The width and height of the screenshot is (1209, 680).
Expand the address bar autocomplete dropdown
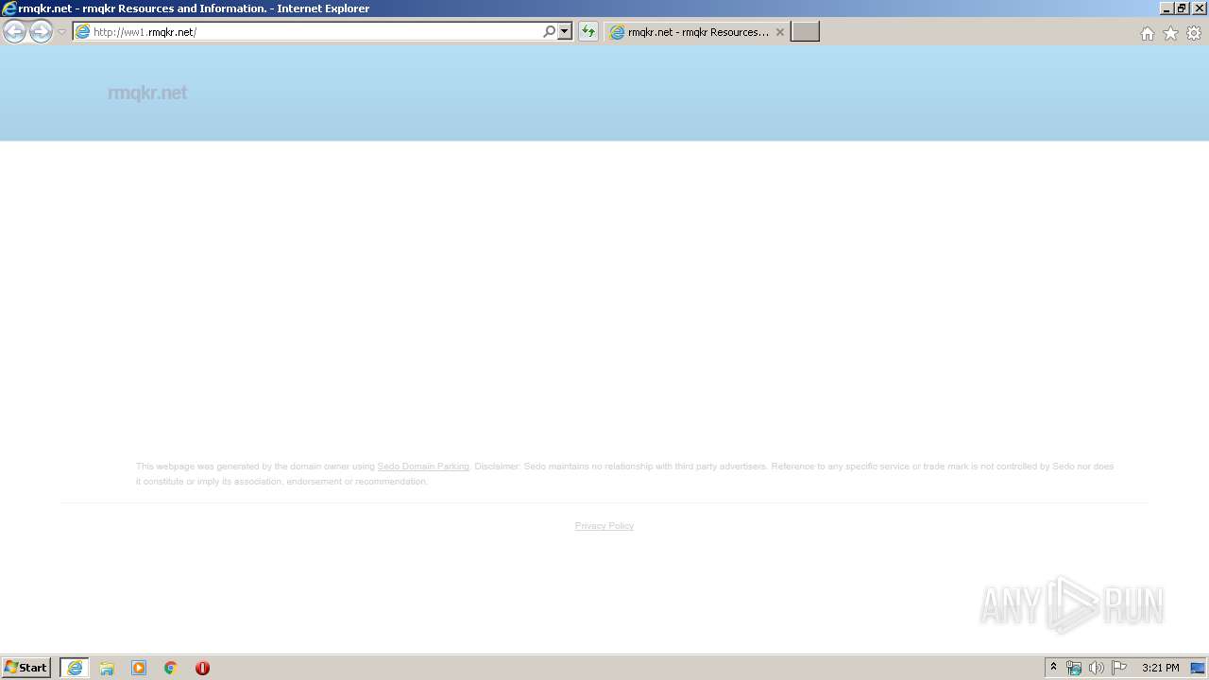[565, 31]
